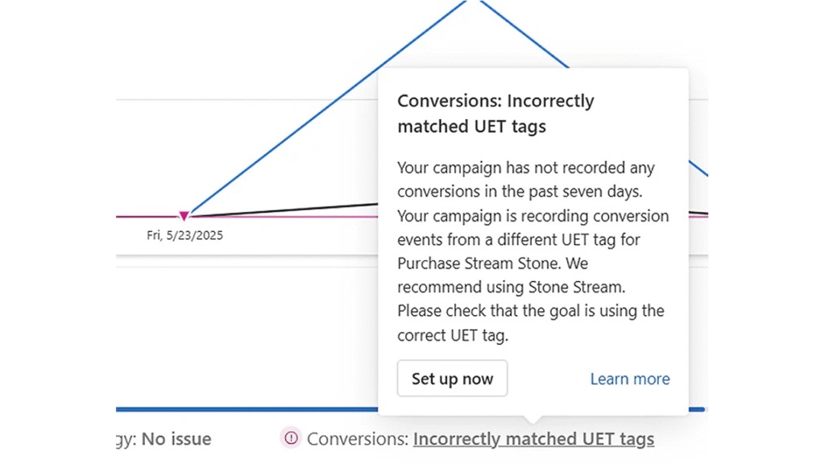
Task: Click the blue line segment right of popup
Action: pos(699,168)
